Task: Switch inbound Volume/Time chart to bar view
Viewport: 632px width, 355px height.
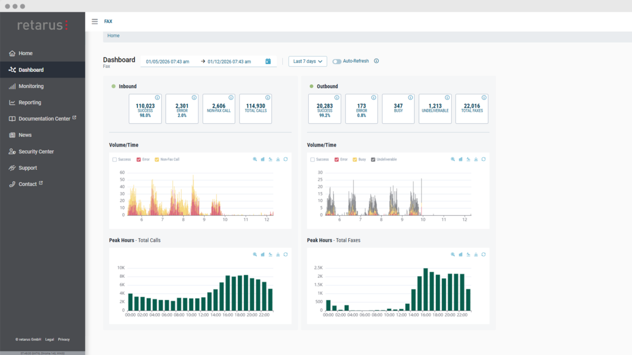Action: pos(263,159)
